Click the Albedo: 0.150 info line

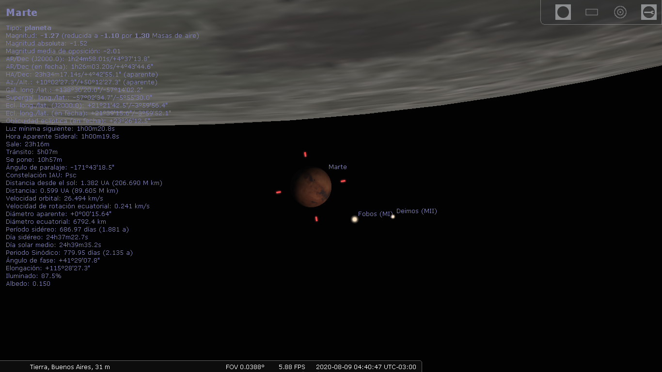coord(28,284)
